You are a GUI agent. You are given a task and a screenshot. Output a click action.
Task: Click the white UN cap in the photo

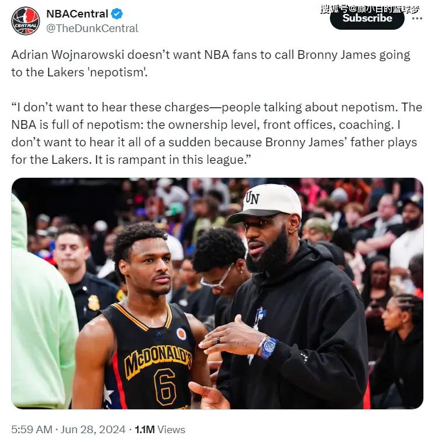click(265, 202)
